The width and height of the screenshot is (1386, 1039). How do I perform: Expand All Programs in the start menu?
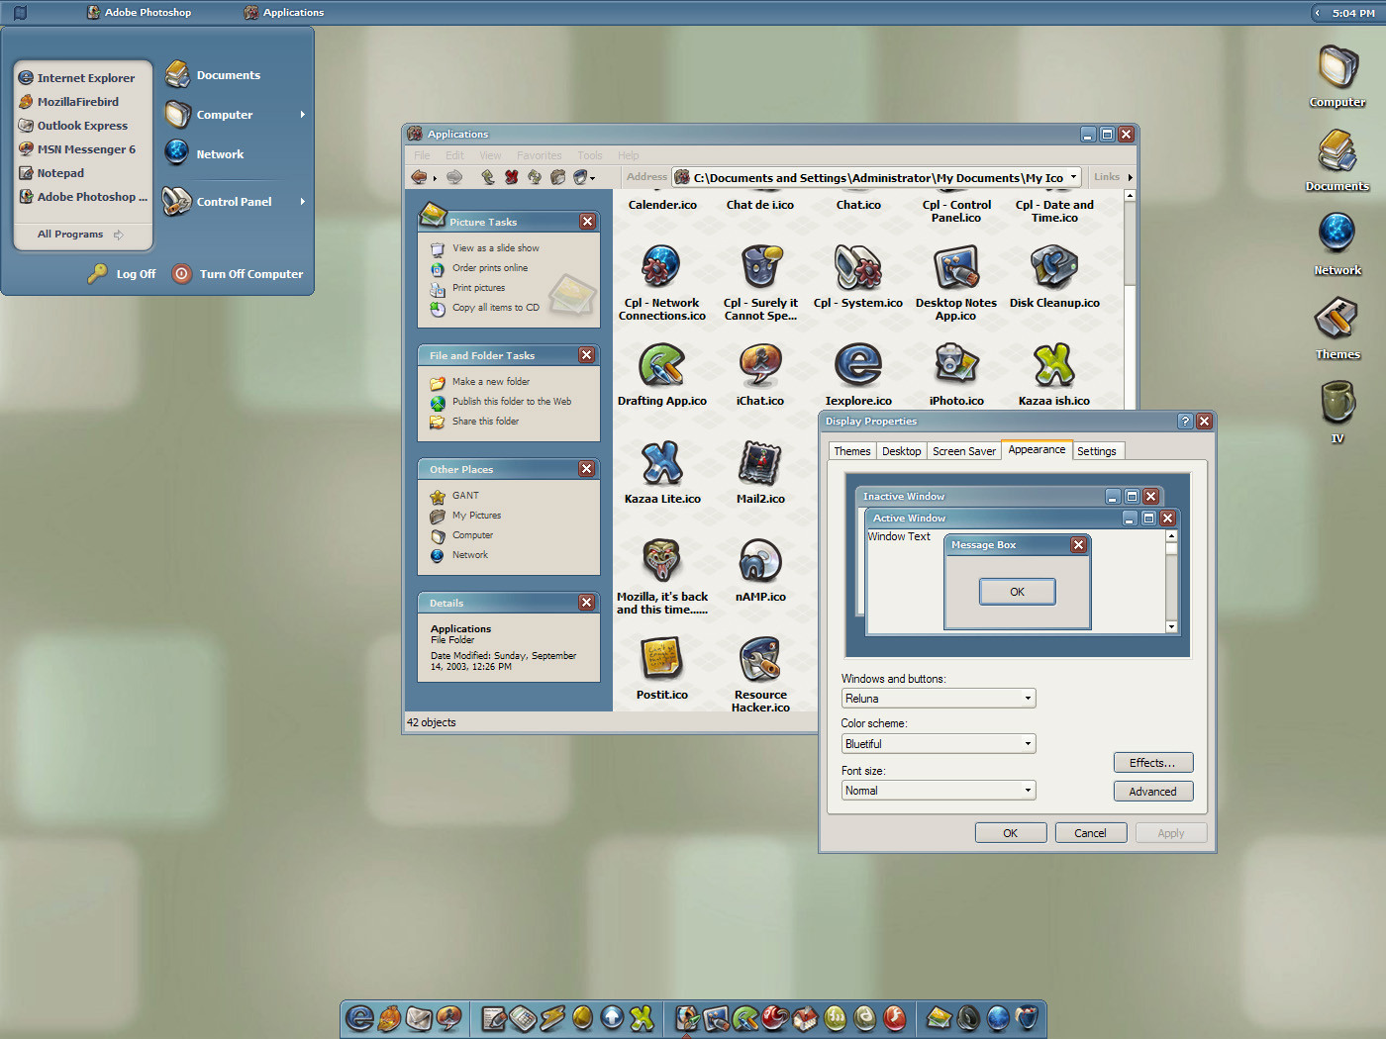click(80, 235)
